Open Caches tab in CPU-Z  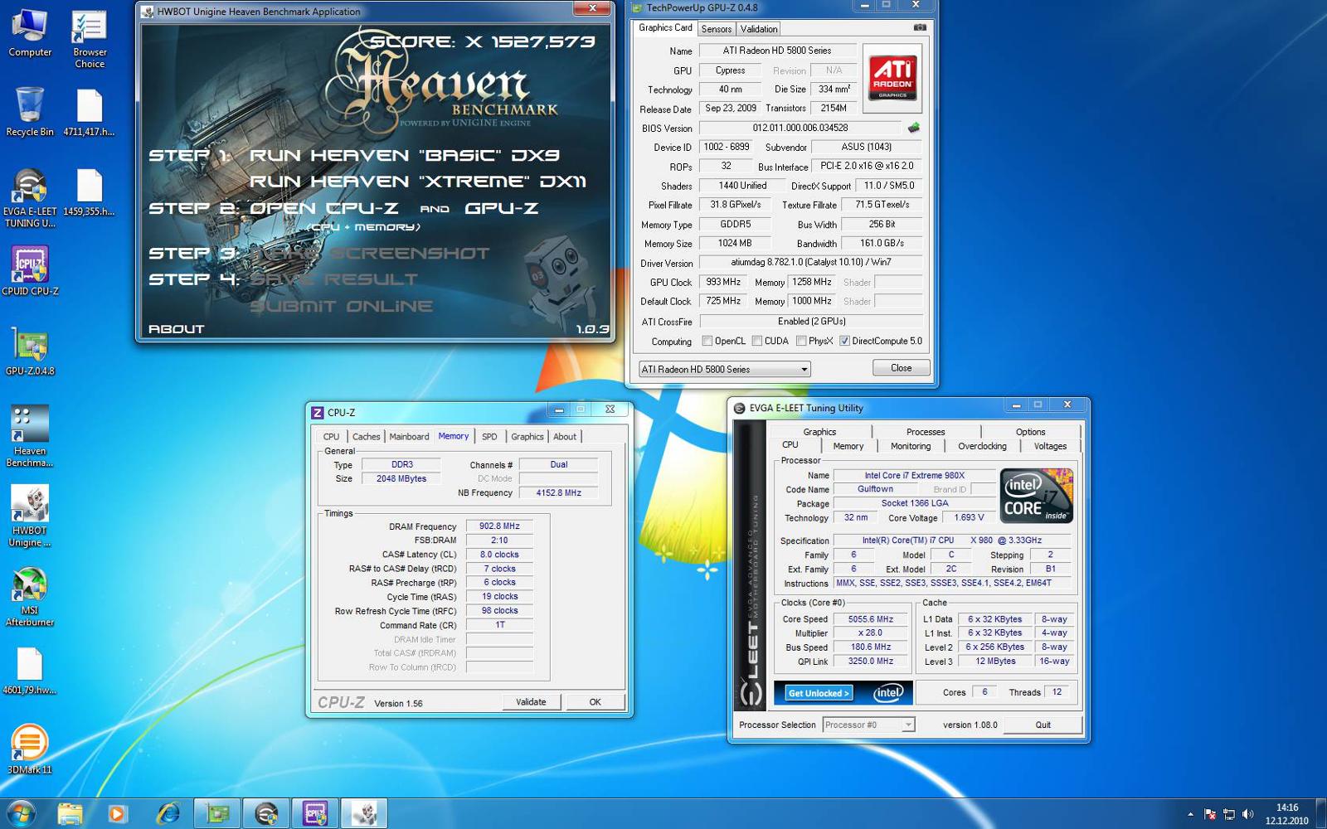pos(366,437)
